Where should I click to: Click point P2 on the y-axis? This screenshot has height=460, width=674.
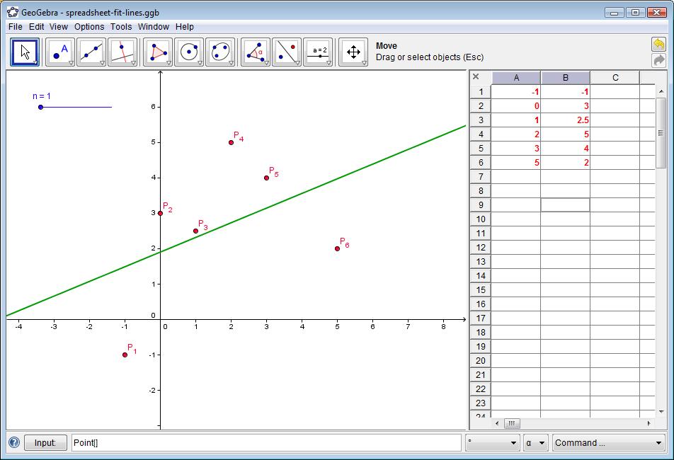(x=160, y=213)
